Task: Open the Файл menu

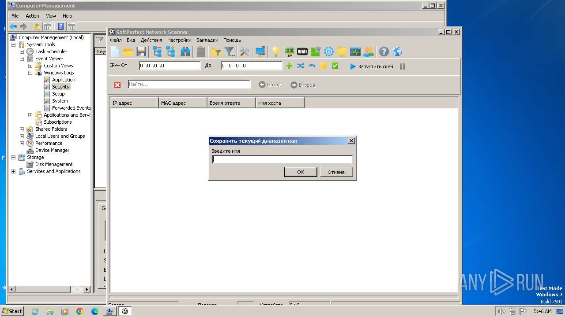Action: tap(116, 40)
